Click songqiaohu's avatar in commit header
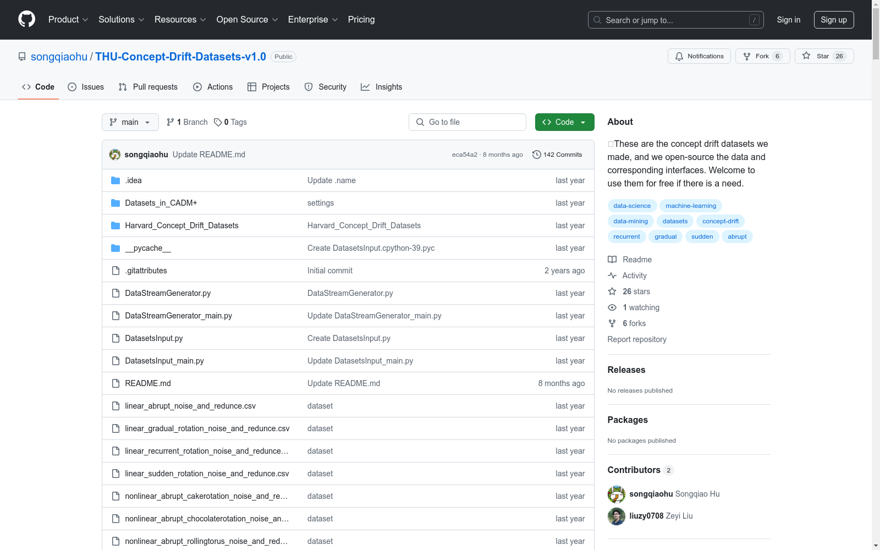This screenshot has width=880, height=550. (115, 155)
